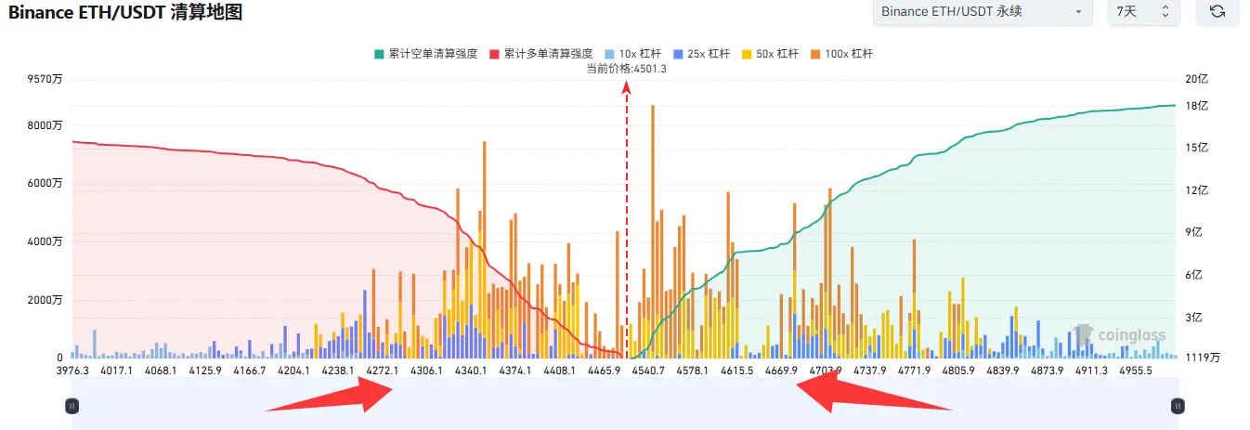
Task: Click the zoom range slider track
Action: point(624,403)
